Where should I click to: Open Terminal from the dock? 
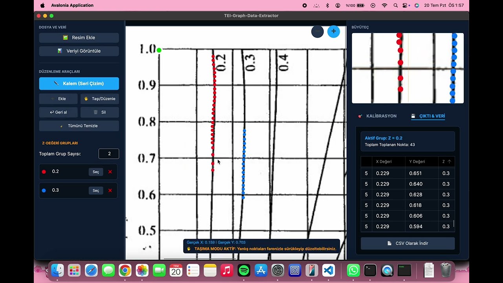(x=370, y=270)
